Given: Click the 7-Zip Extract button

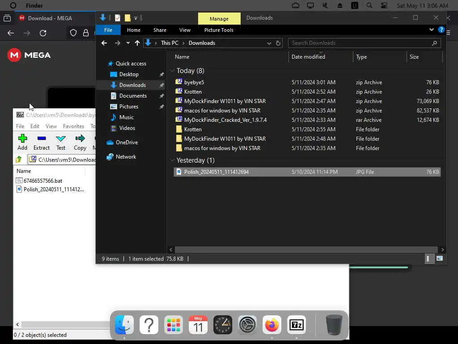Looking at the screenshot, I should click(42, 142).
